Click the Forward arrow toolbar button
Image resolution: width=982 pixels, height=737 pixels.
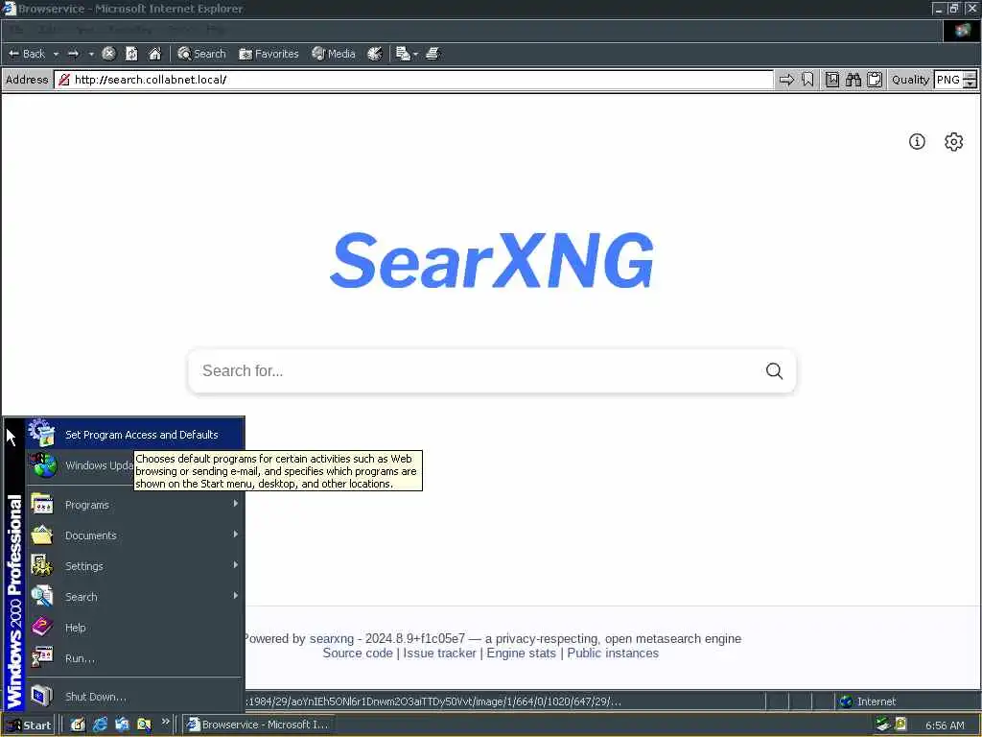tap(73, 54)
